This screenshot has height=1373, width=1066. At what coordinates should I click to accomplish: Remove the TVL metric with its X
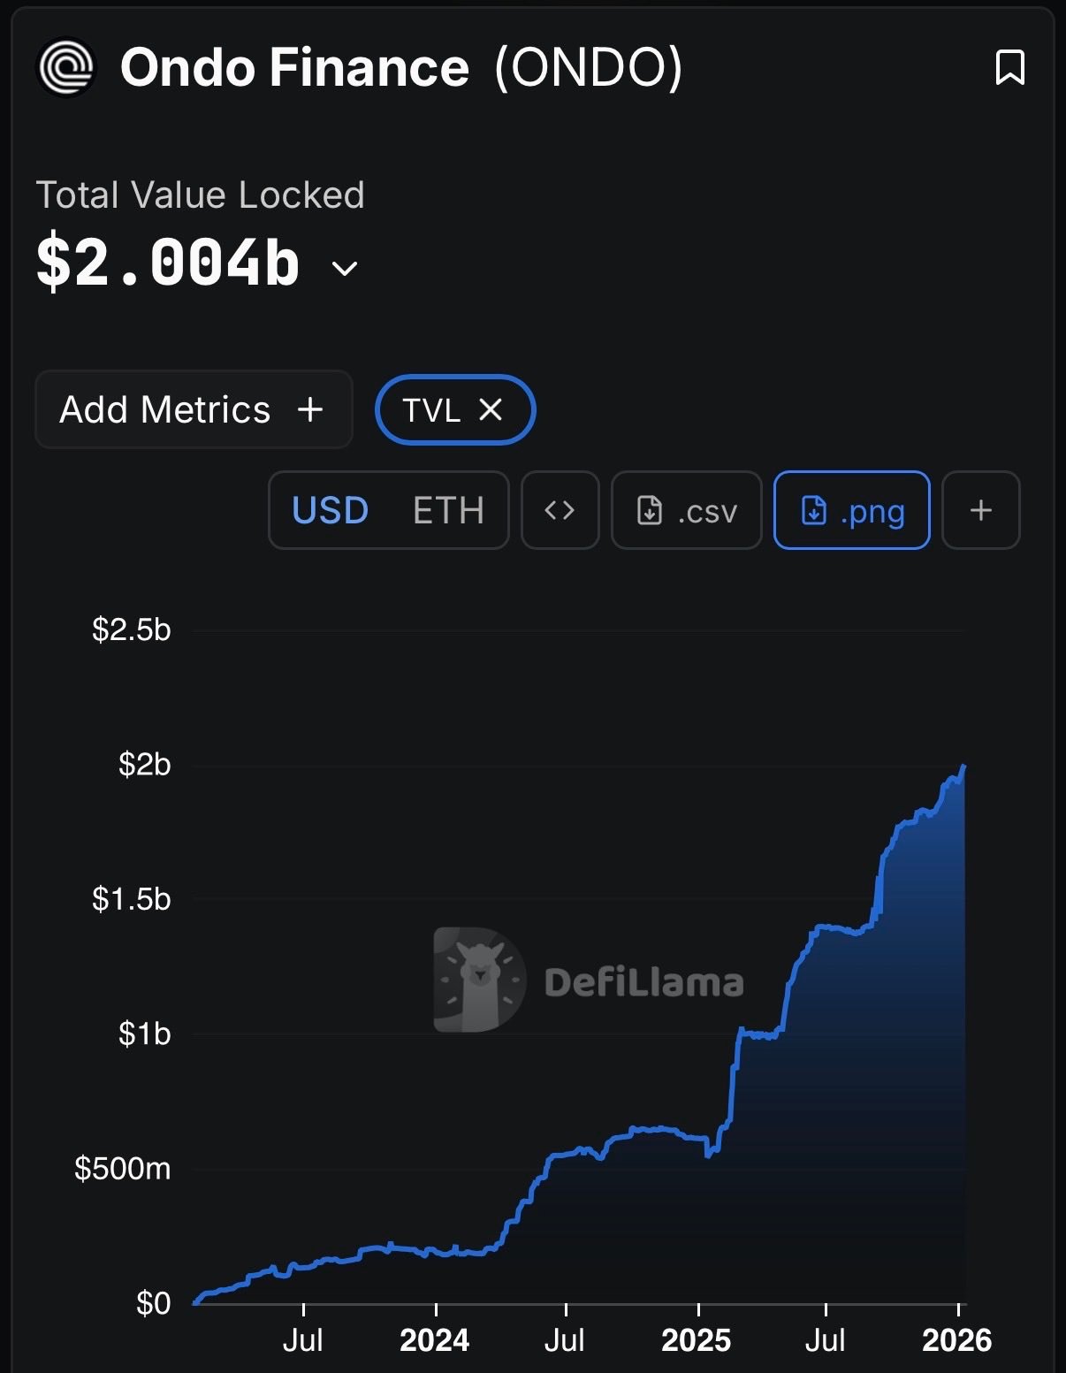click(491, 409)
